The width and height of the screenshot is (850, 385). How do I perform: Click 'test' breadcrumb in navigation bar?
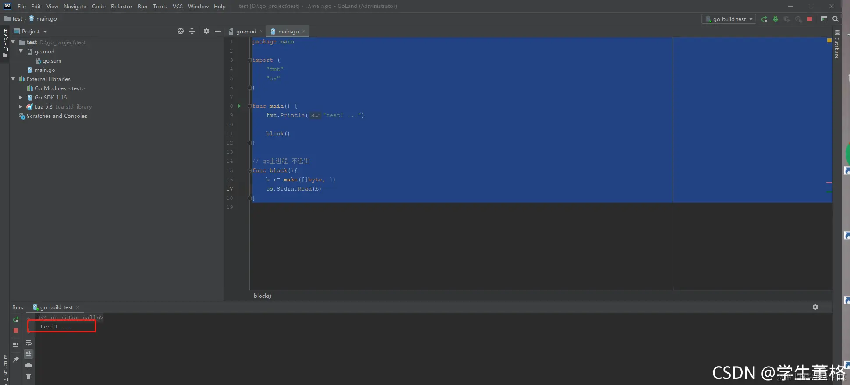click(x=14, y=19)
